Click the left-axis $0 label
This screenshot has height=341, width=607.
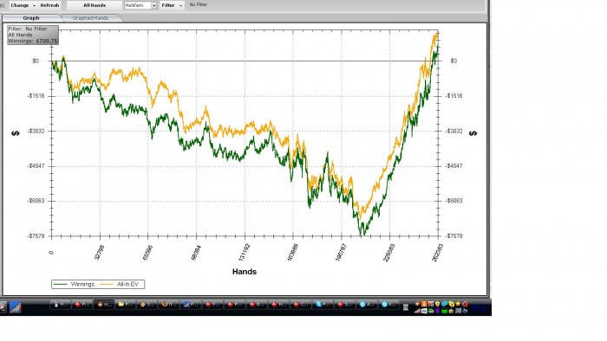(x=36, y=61)
